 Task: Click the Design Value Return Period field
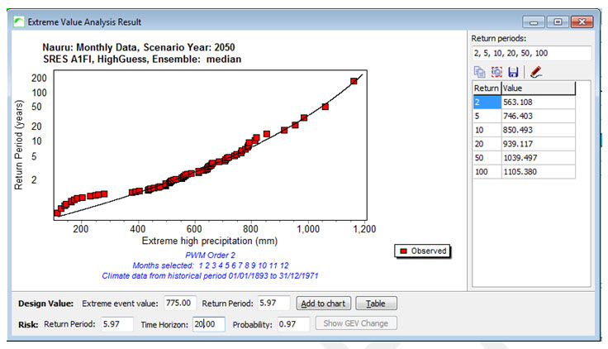273,303
